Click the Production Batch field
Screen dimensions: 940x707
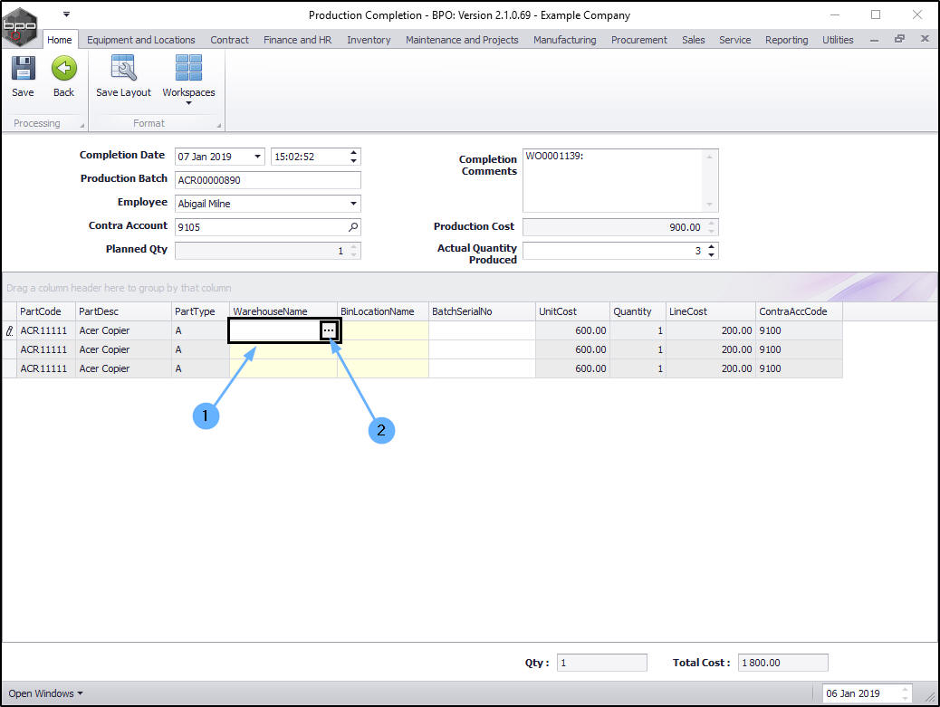pyautogui.click(x=267, y=180)
